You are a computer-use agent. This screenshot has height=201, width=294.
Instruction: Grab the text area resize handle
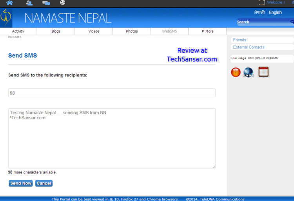point(214,166)
